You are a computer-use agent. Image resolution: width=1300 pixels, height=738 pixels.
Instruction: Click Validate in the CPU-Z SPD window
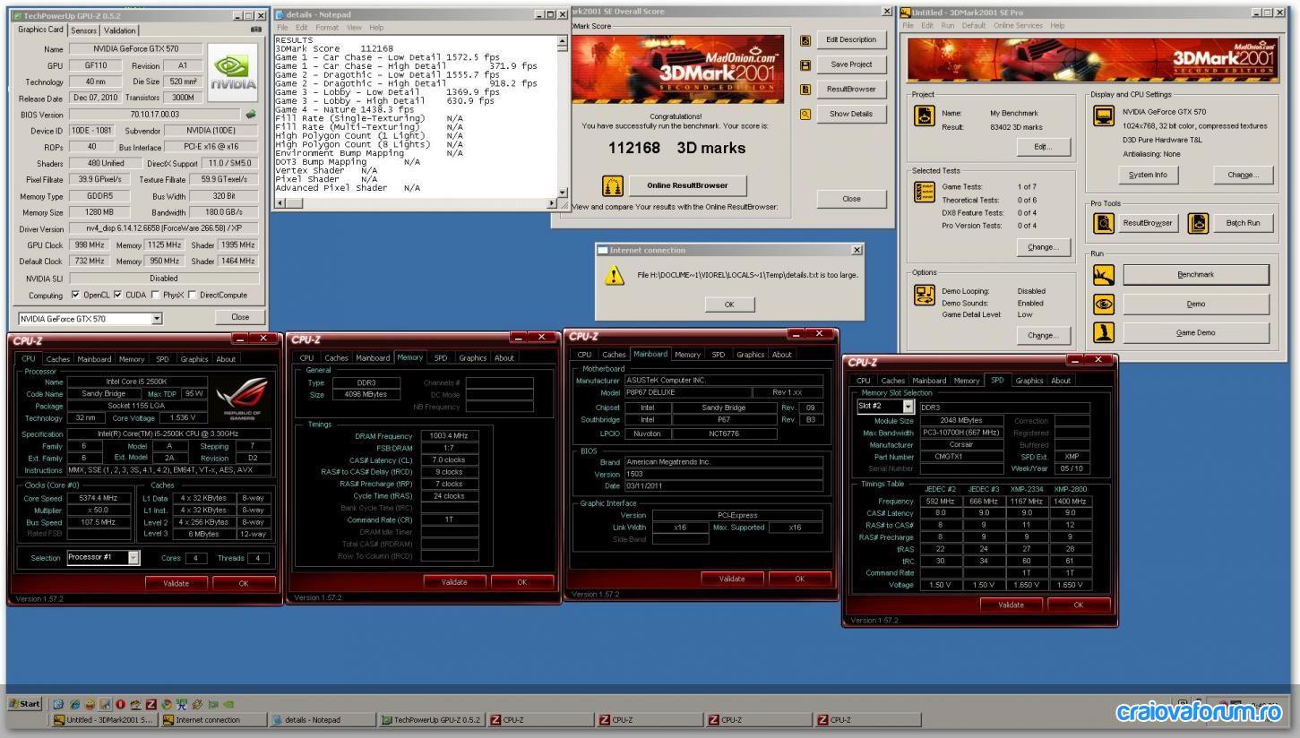click(x=1011, y=605)
